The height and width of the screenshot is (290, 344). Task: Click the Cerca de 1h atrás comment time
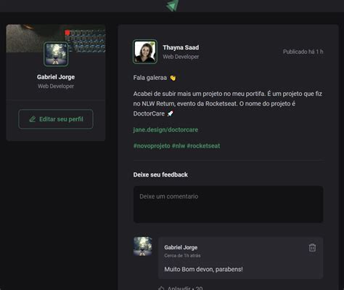pos(182,256)
